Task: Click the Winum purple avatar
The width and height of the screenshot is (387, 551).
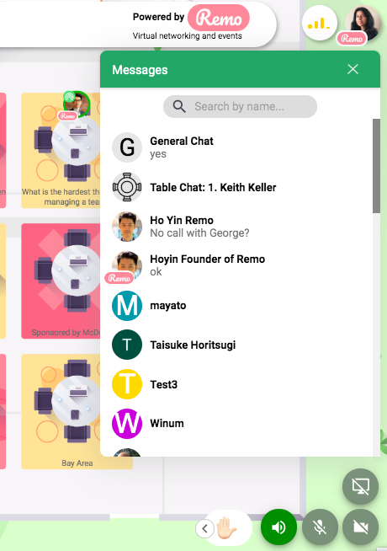Action: [127, 424]
